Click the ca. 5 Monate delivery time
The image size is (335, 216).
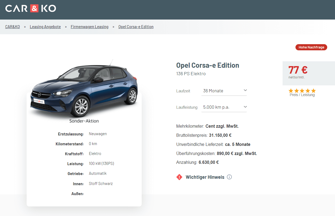tap(238, 145)
